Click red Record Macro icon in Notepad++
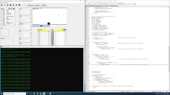The image size is (170, 95). point(129,4)
